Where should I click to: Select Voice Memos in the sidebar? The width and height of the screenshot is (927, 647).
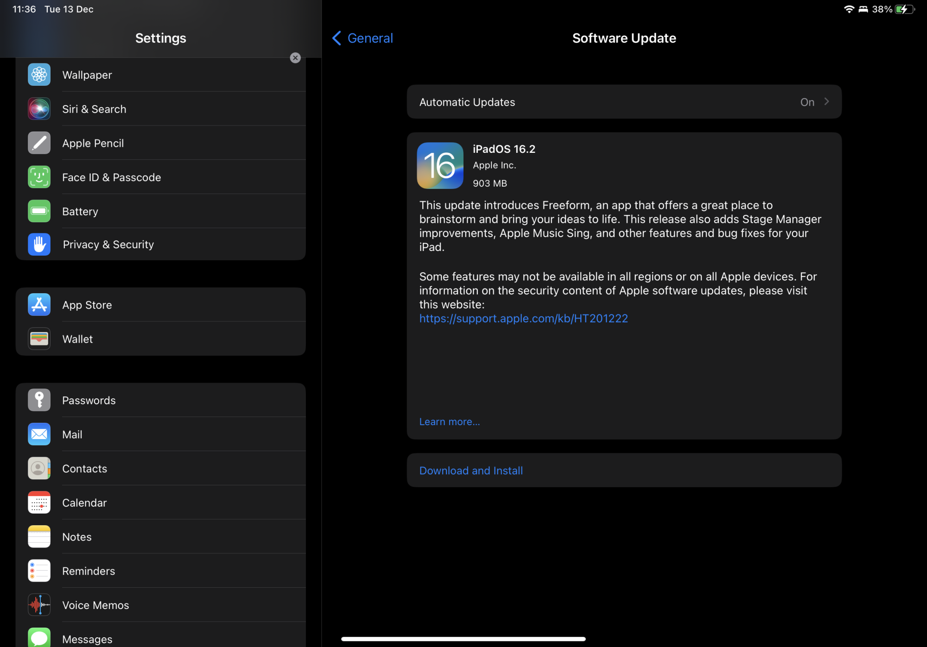(x=95, y=605)
